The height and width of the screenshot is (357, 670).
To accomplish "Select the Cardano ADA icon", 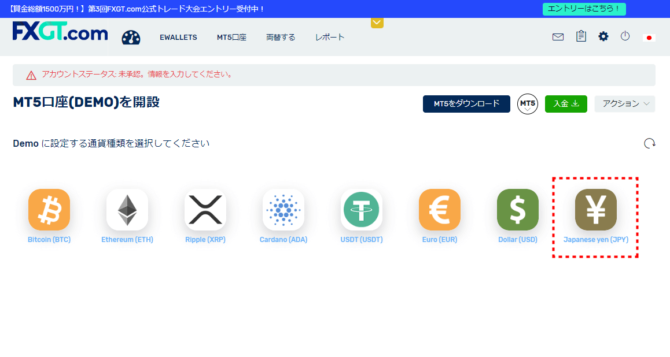I will pos(284,210).
